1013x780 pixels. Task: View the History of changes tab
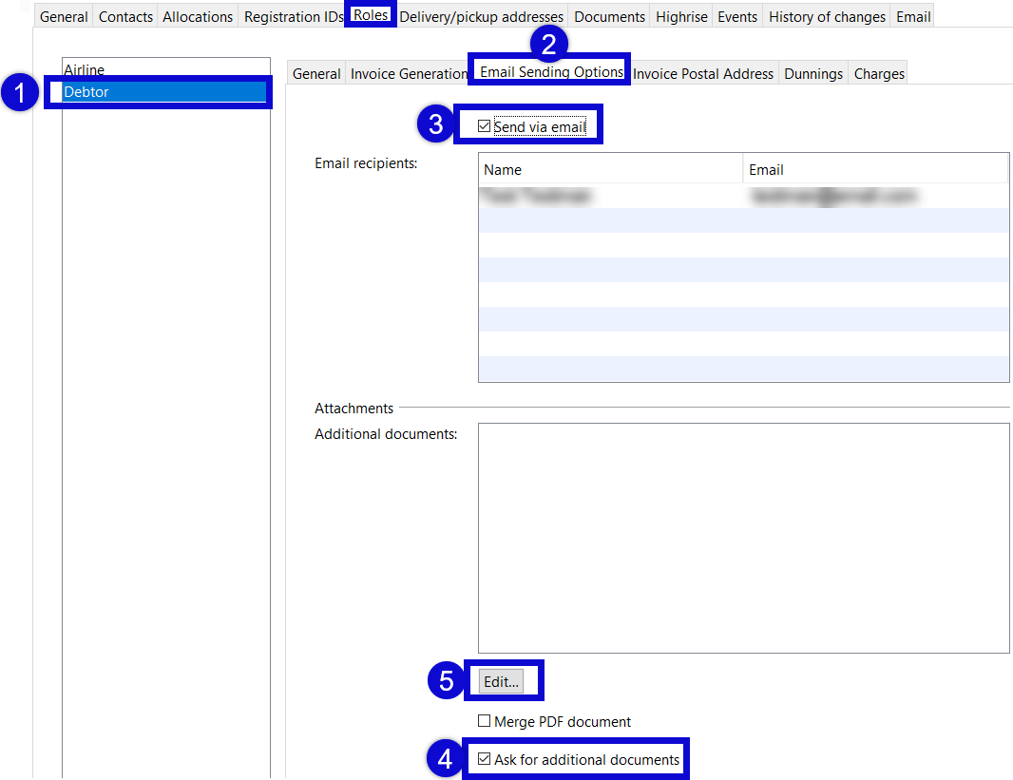tap(826, 15)
